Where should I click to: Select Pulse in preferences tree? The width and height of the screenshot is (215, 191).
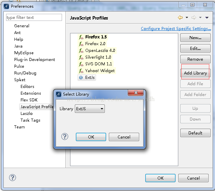[x=19, y=66]
